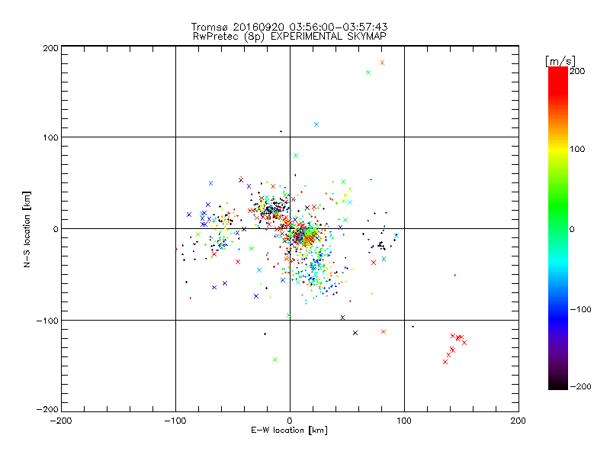Select the cluster of red X markers in the lower right of the plot
This screenshot has height=458, width=610.
click(x=454, y=348)
